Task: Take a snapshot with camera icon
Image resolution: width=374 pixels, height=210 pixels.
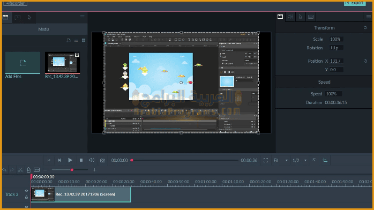Action: (102, 160)
